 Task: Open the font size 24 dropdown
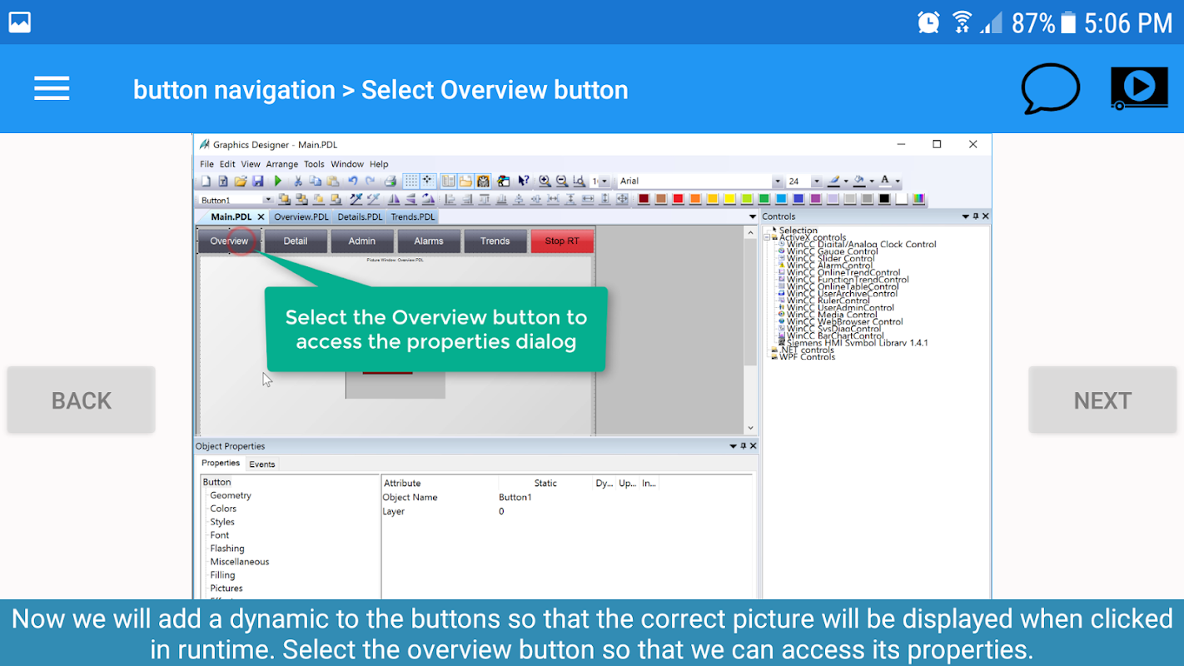point(816,181)
